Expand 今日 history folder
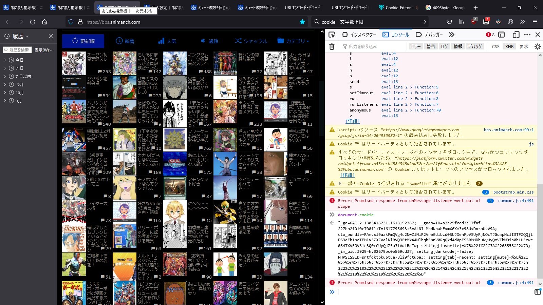Image resolution: width=543 pixels, height=305 pixels. click(5, 60)
